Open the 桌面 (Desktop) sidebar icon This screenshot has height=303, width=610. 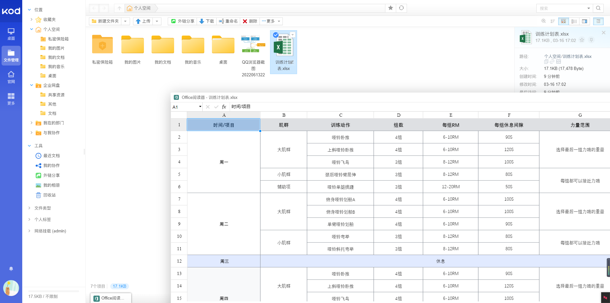click(11, 34)
